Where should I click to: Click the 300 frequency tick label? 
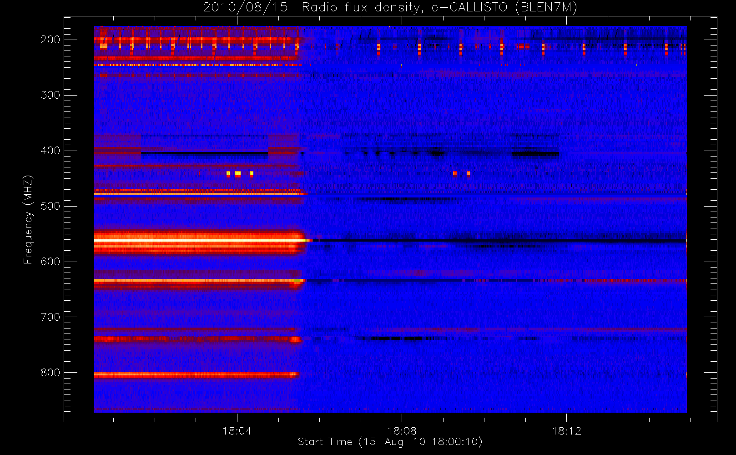[50, 95]
